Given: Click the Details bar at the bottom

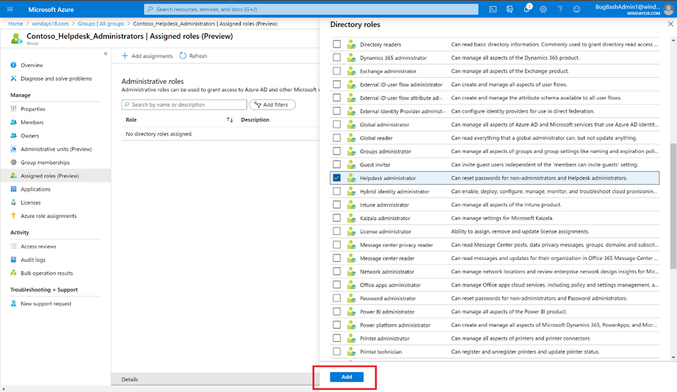Looking at the screenshot, I should tap(215, 379).
